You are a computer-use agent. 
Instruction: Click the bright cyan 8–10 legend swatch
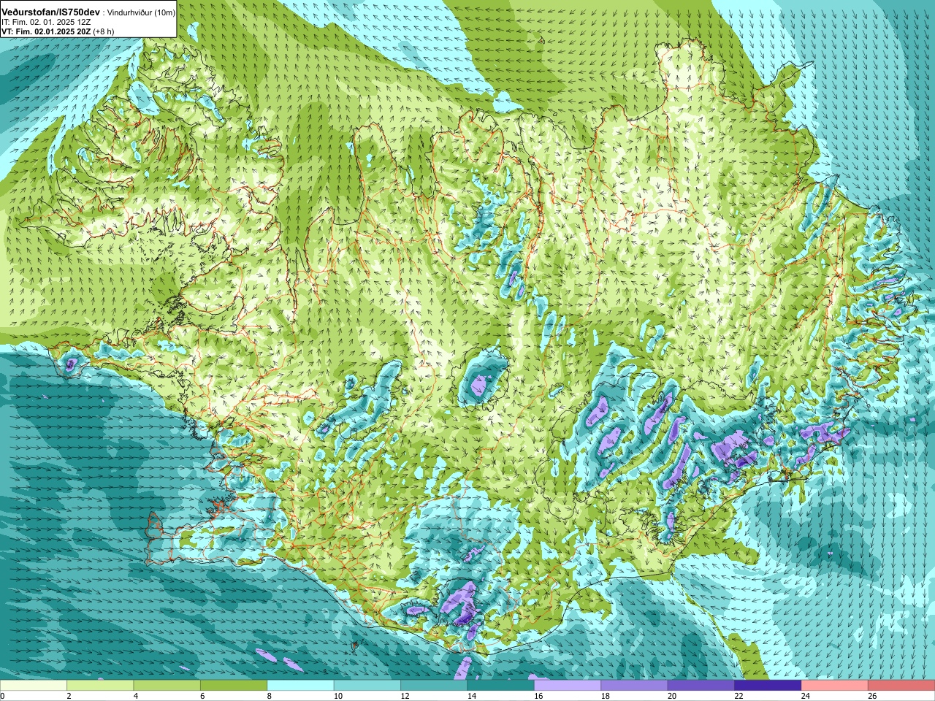301,686
